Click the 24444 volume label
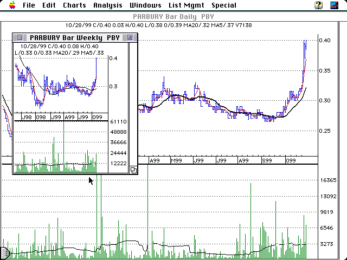Viewport: 347px width, 260px height. pos(118,153)
